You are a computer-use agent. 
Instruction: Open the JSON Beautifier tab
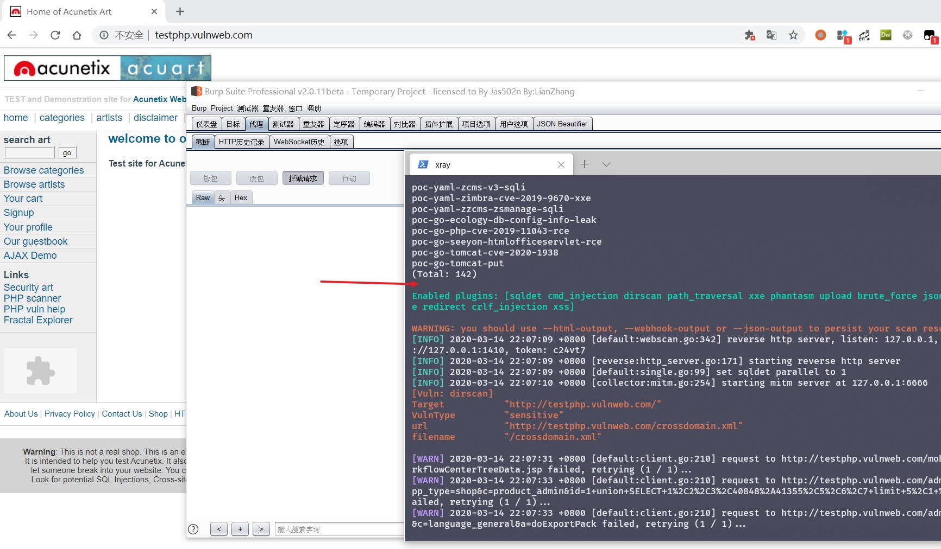pos(562,124)
